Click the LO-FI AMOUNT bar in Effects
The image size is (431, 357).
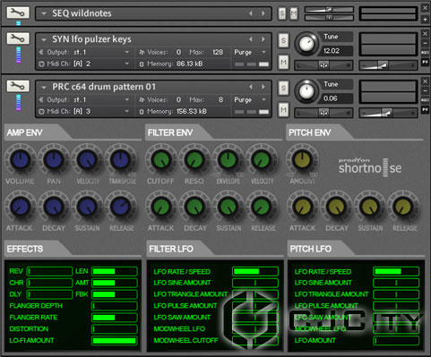(115, 340)
